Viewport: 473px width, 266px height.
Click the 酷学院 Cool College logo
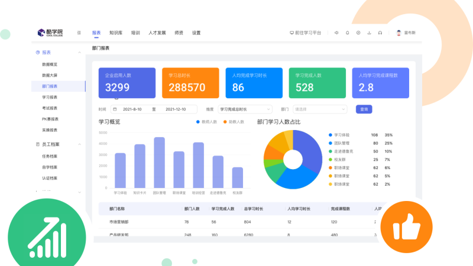pos(50,33)
